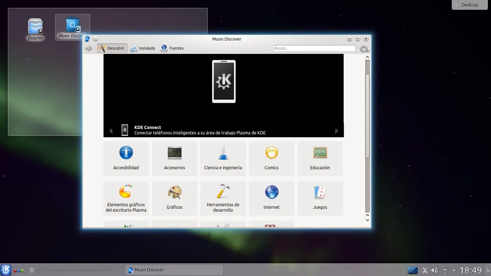Open the Internet category
Image resolution: width=491 pixels, height=276 pixels.
pos(271,198)
